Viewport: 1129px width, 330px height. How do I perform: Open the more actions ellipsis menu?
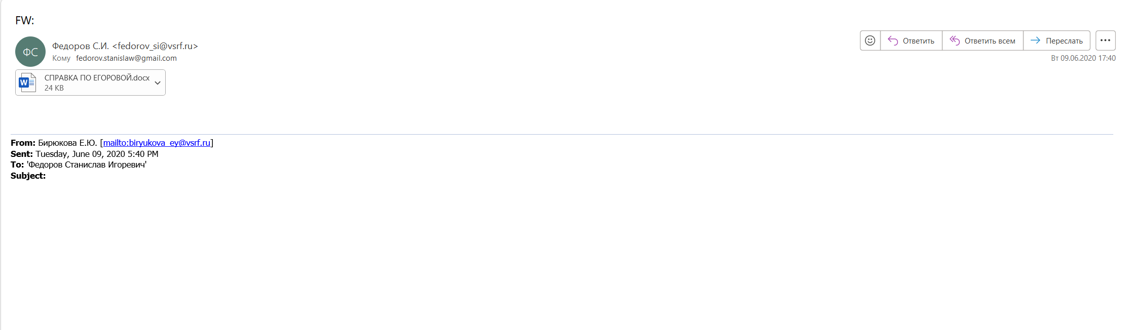pyautogui.click(x=1105, y=40)
